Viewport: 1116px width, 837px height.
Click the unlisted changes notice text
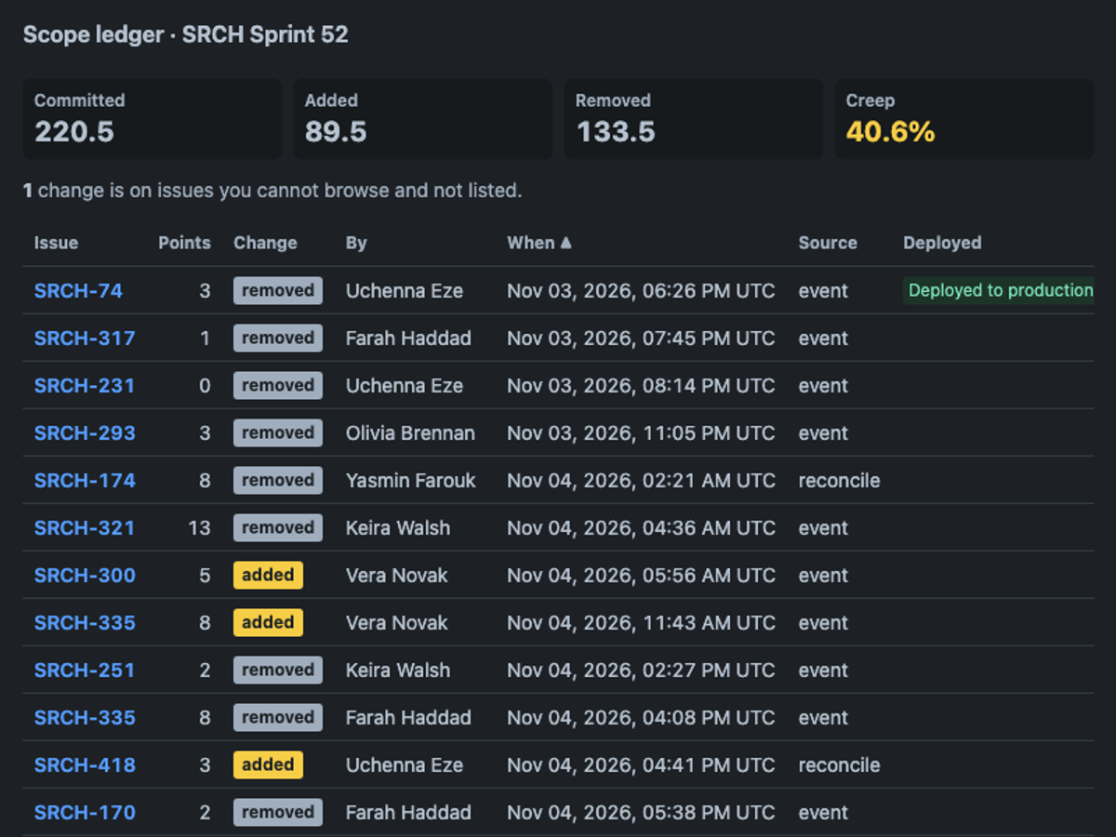tap(272, 190)
